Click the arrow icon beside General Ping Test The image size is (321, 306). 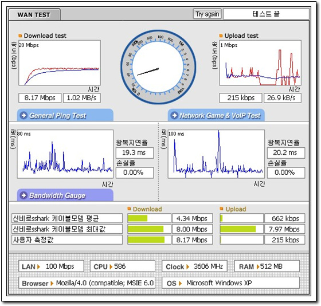tap(24, 115)
